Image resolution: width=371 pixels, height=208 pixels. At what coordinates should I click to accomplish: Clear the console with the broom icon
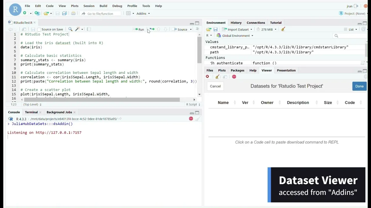click(x=197, y=119)
